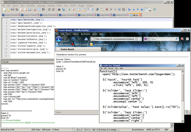Click 'Normal text file' in status bar
This screenshot has width=191, height=132.
click(8, 130)
